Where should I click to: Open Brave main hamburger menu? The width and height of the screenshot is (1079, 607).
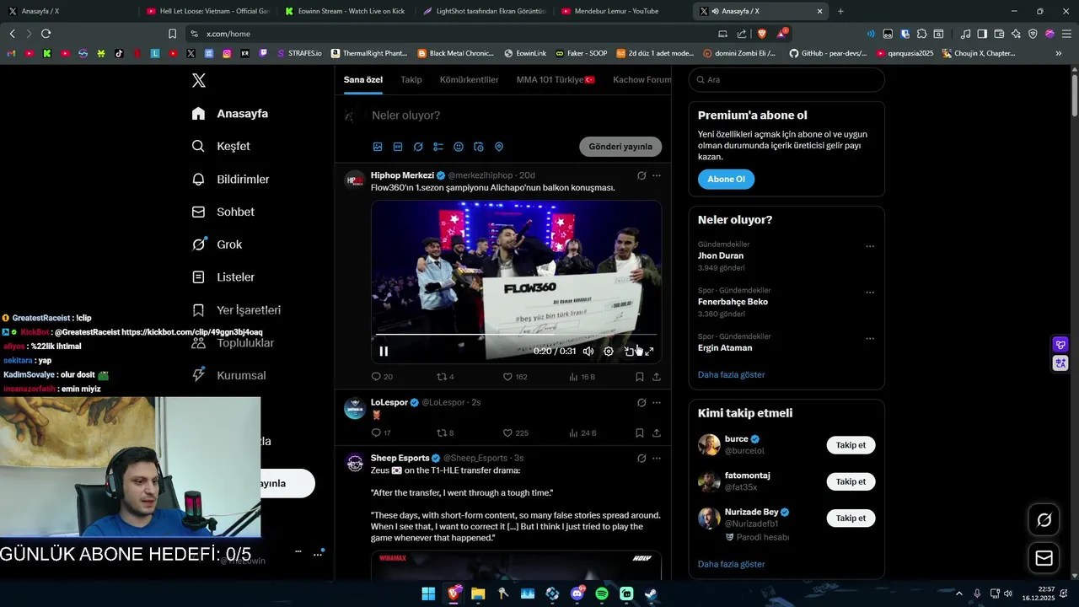(1066, 34)
